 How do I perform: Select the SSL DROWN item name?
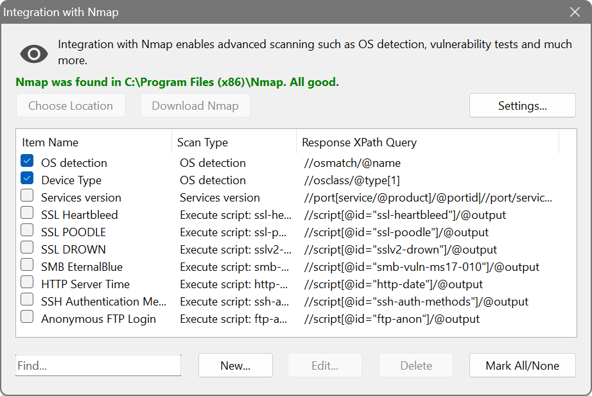click(x=74, y=250)
